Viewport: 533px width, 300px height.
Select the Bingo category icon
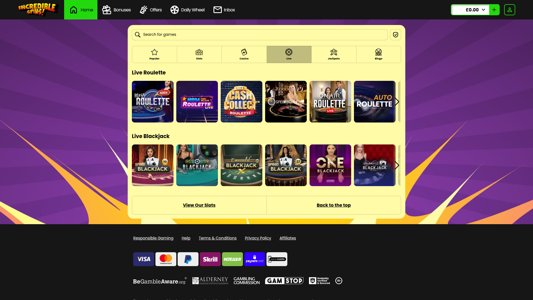[378, 54]
